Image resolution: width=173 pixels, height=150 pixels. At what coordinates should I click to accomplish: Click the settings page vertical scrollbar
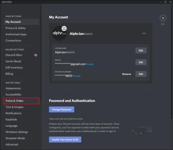[172, 62]
